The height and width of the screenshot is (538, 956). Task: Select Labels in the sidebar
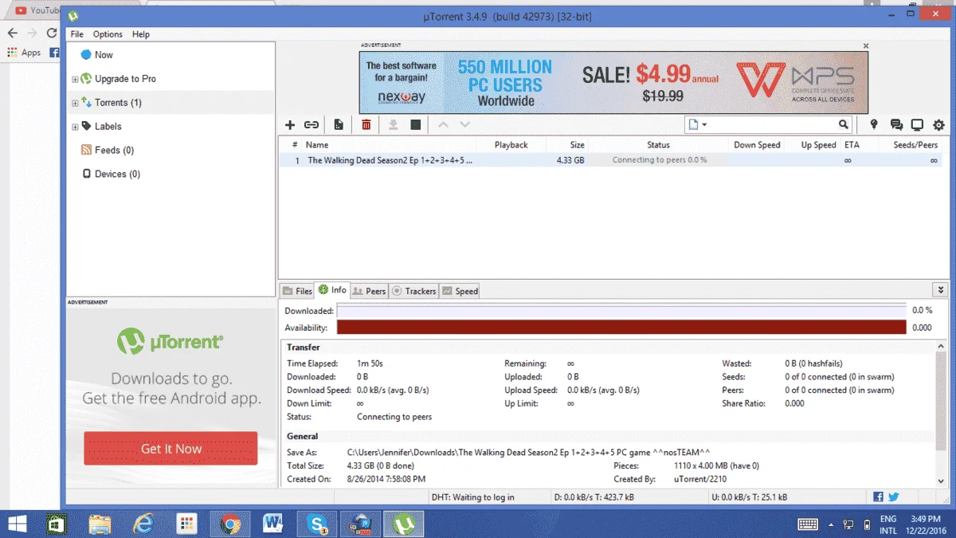coord(108,127)
